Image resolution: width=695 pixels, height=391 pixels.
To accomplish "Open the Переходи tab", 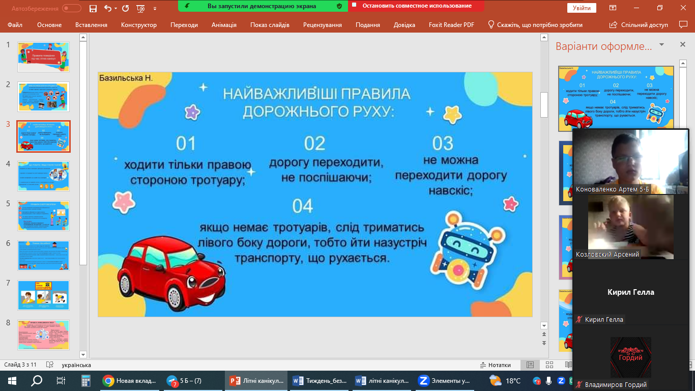I will tap(184, 24).
